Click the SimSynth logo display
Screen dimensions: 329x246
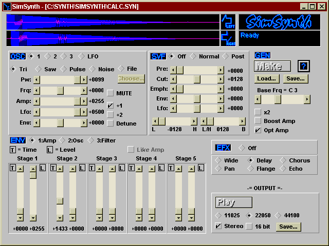point(278,22)
